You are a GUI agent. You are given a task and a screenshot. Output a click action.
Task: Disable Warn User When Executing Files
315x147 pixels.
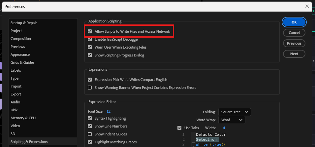pos(90,48)
